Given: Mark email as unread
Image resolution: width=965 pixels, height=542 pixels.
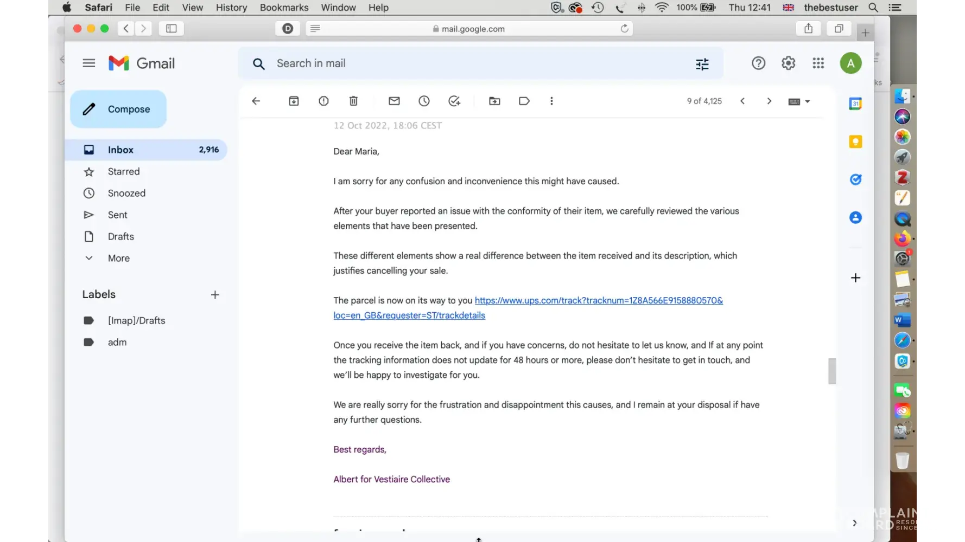Looking at the screenshot, I should 394,101.
